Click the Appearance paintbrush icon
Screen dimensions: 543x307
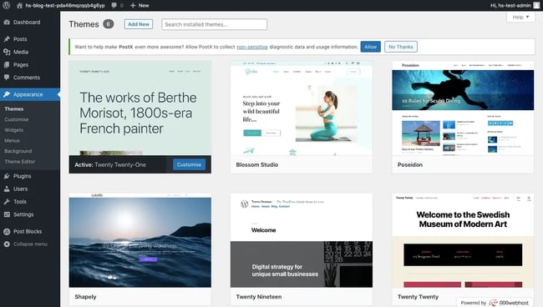[x=7, y=94]
